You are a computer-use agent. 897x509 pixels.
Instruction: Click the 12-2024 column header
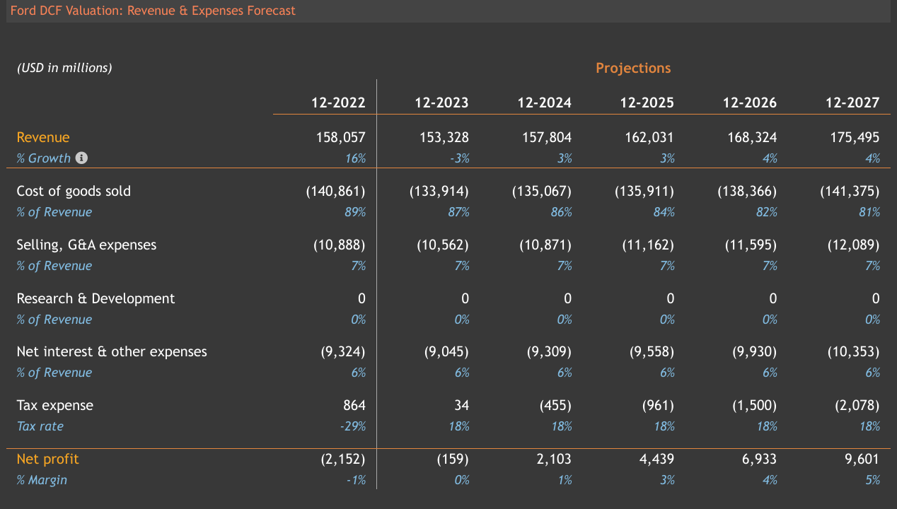pyautogui.click(x=545, y=103)
